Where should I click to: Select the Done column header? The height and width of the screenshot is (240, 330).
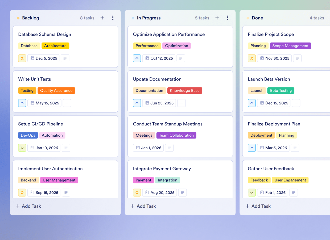[257, 18]
